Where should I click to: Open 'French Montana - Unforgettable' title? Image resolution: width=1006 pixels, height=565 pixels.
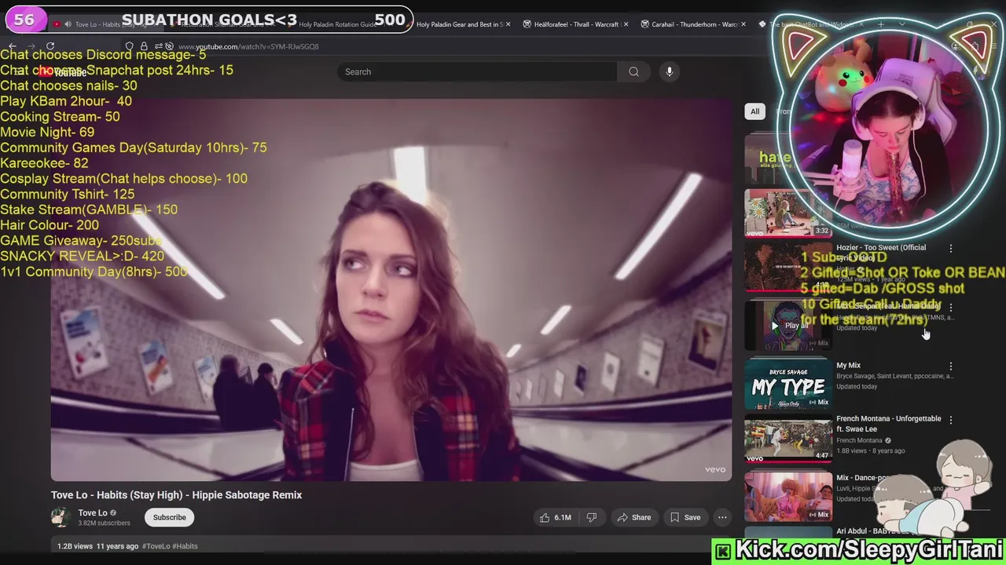point(889,424)
